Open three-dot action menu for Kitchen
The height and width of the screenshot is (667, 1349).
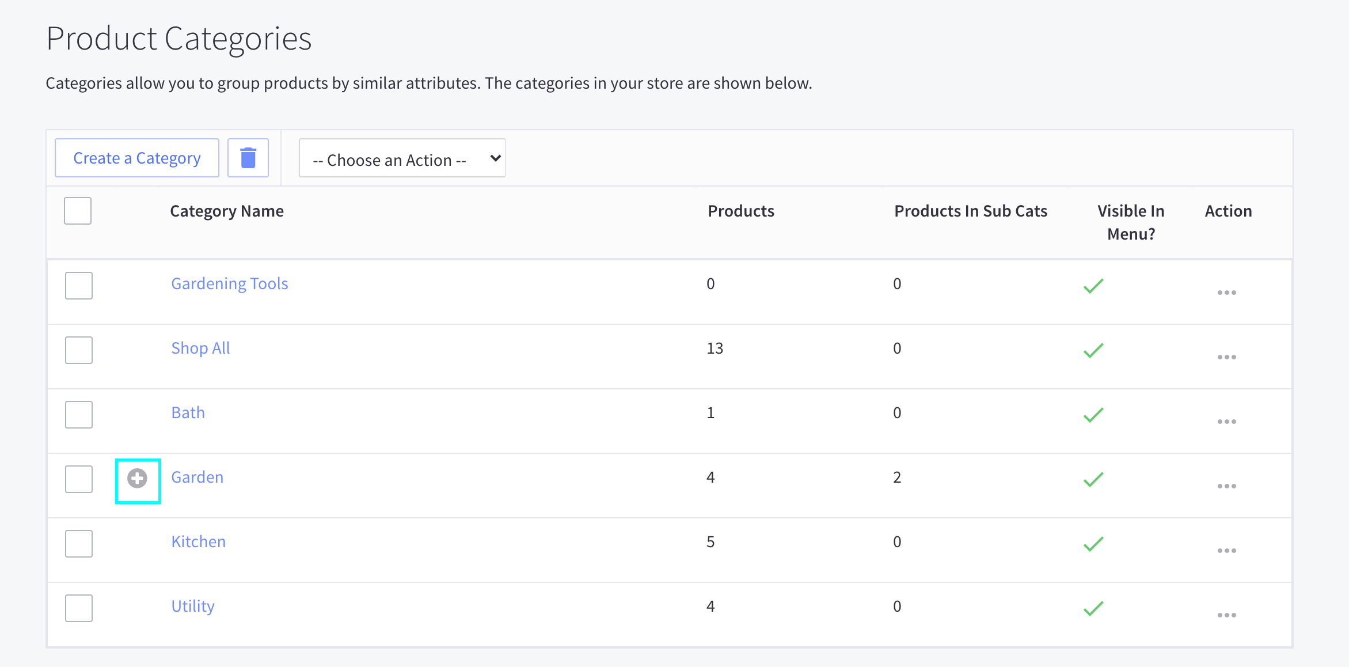coord(1226,551)
